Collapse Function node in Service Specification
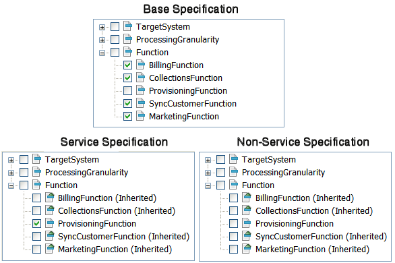395x263 pixels. click(11, 185)
